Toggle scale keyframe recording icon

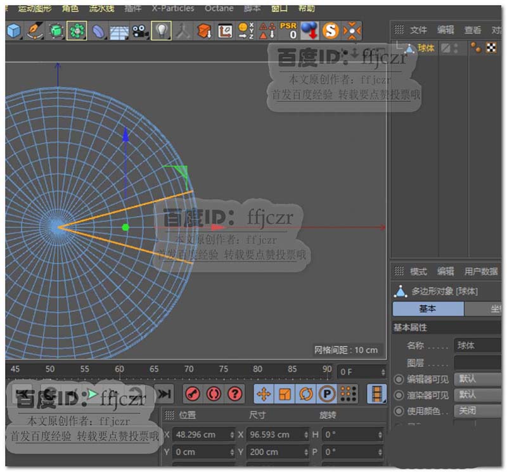click(285, 394)
